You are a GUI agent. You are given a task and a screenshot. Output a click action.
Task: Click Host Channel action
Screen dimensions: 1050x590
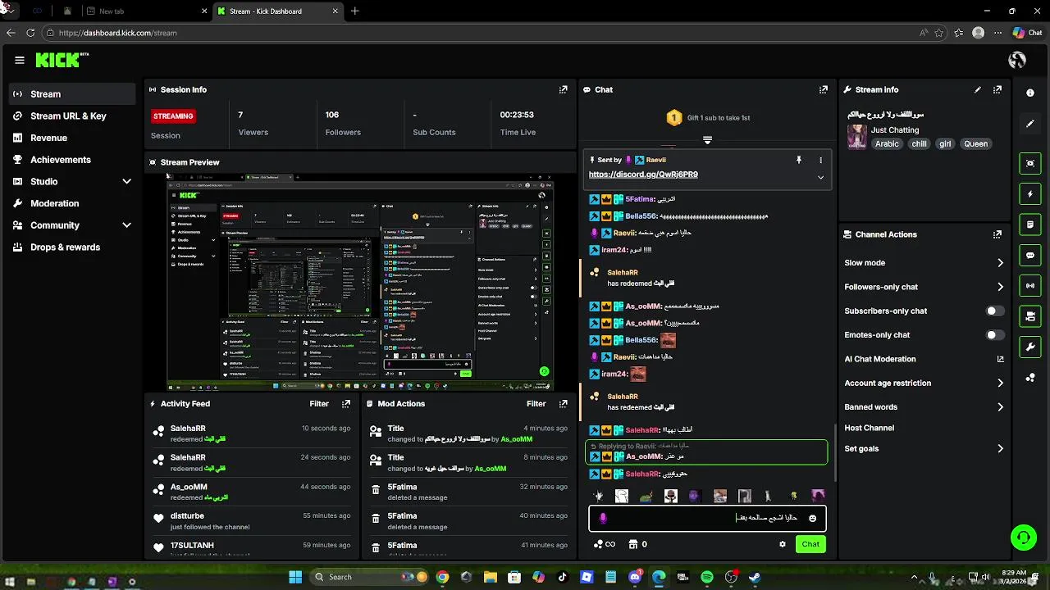pyautogui.click(x=869, y=428)
